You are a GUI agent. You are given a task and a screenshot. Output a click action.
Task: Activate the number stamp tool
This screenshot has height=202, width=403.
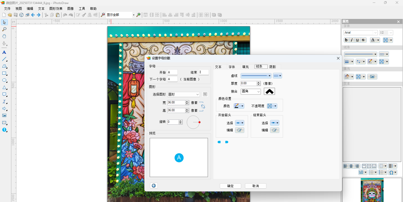tap(4, 130)
